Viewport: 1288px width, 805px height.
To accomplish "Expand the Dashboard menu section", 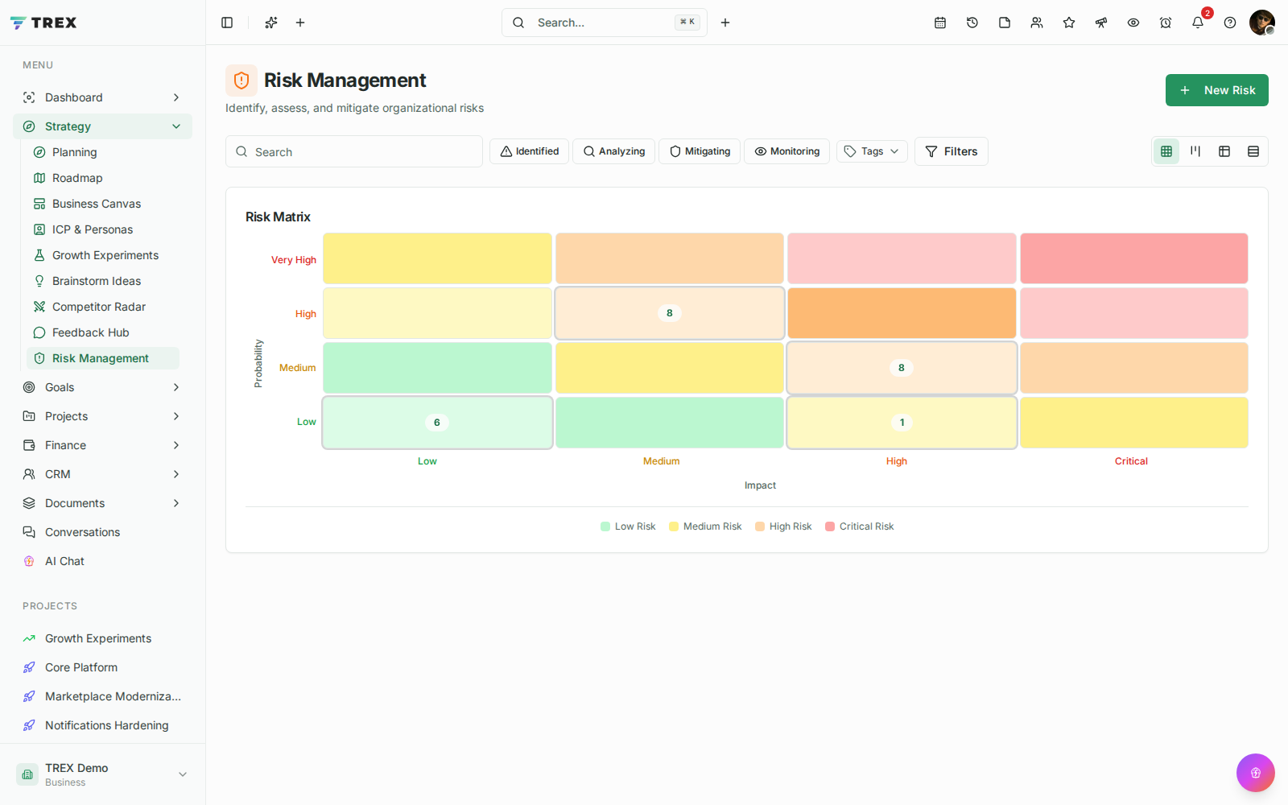I will [102, 97].
